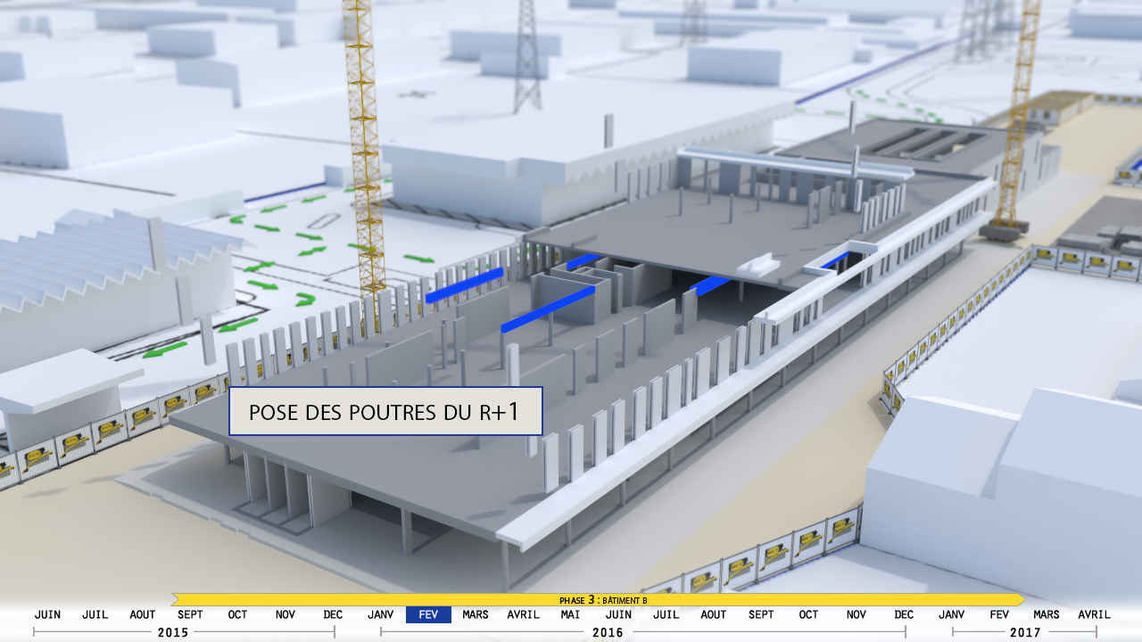1142x642 pixels.
Task: Select SEPT 2016 month marker
Action: tap(761, 614)
